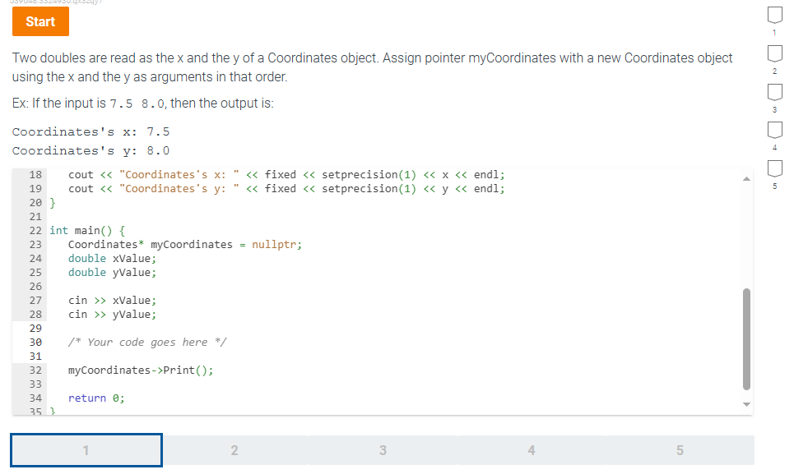Screen dimensions: 794x474
Task: Switch to bottom tab 4
Action: point(531,450)
